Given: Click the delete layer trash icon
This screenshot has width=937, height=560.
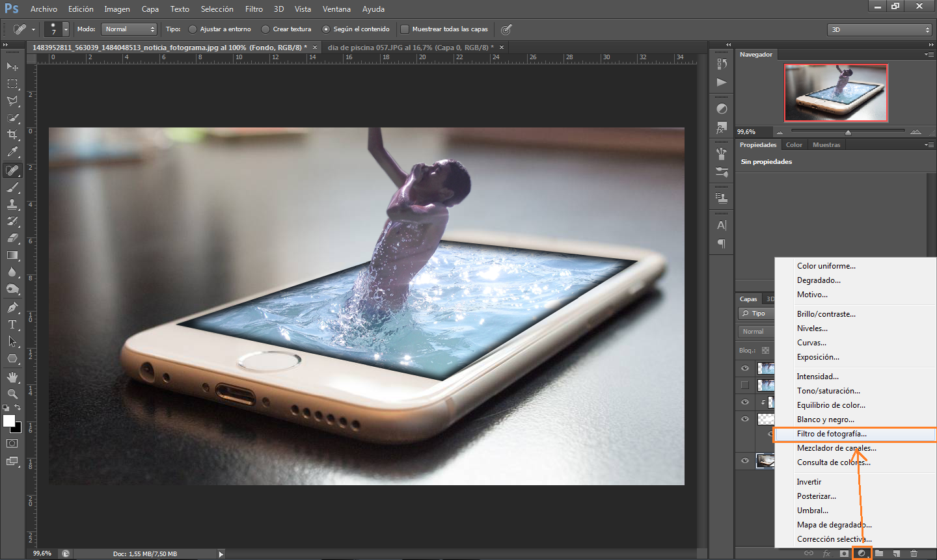Looking at the screenshot, I should tap(914, 553).
